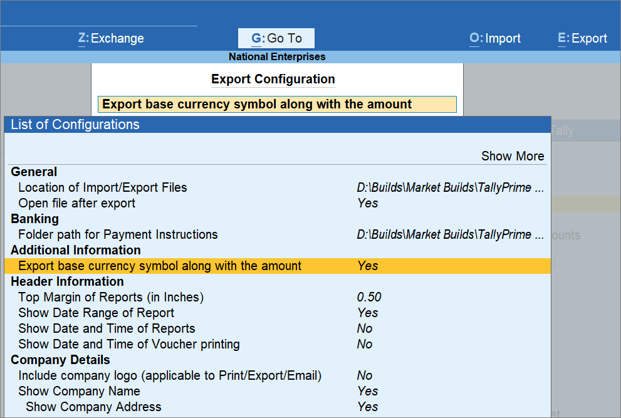This screenshot has height=418, width=621.
Task: Click the 0.50 top margin value
Action: coord(368,297)
